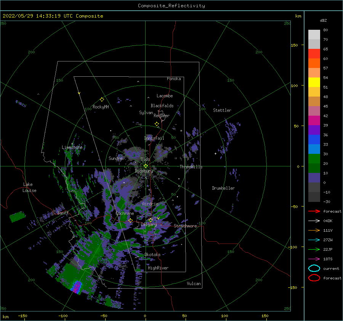The height and width of the screenshot is (321, 343).
Task: Select the Lacombe city label
Action: click(x=165, y=96)
